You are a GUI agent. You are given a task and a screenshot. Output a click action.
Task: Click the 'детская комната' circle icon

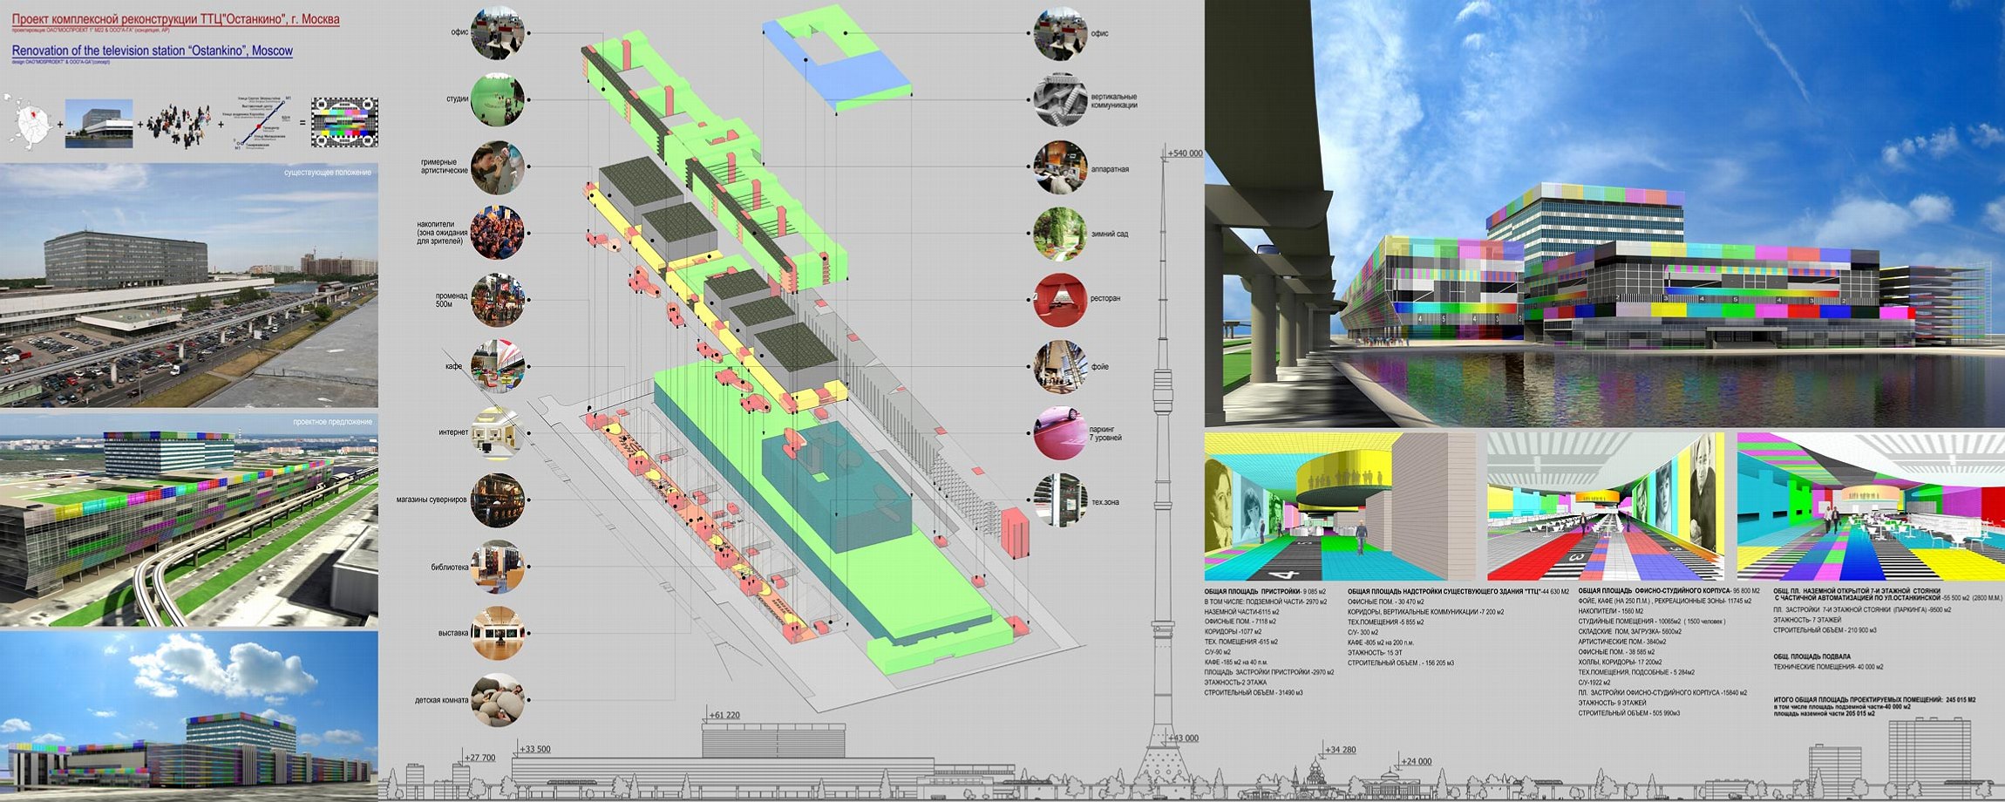coord(497,700)
